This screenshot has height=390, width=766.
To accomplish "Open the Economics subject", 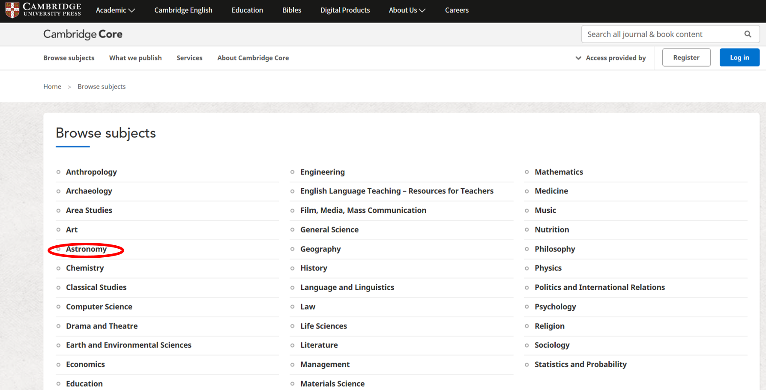I will tap(85, 364).
